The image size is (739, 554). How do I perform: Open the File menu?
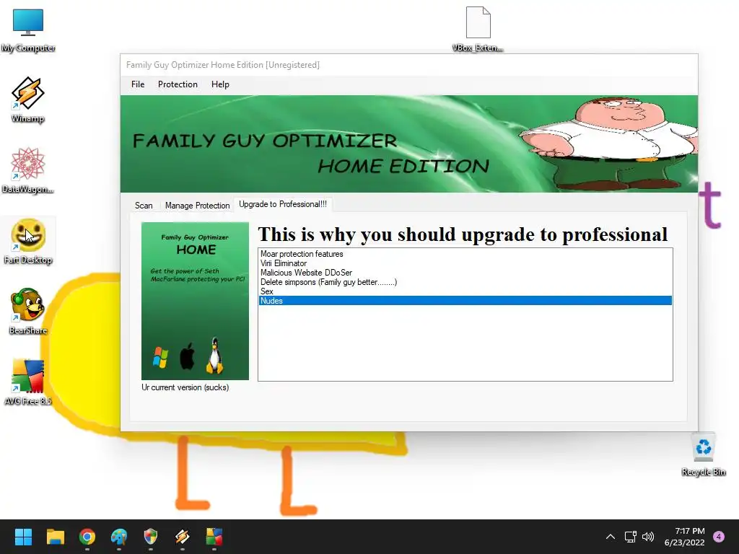tap(138, 84)
